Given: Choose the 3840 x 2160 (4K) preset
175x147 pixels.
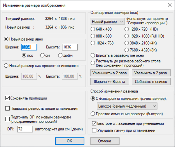Looking at the screenshot, I should tap(127, 43).
